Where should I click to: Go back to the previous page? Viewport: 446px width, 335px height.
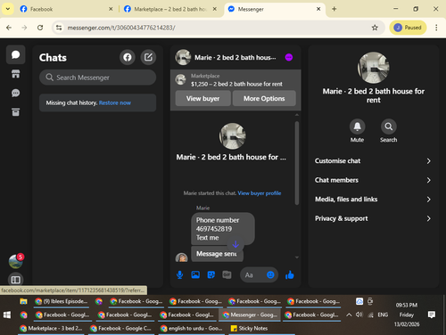pos(9,28)
